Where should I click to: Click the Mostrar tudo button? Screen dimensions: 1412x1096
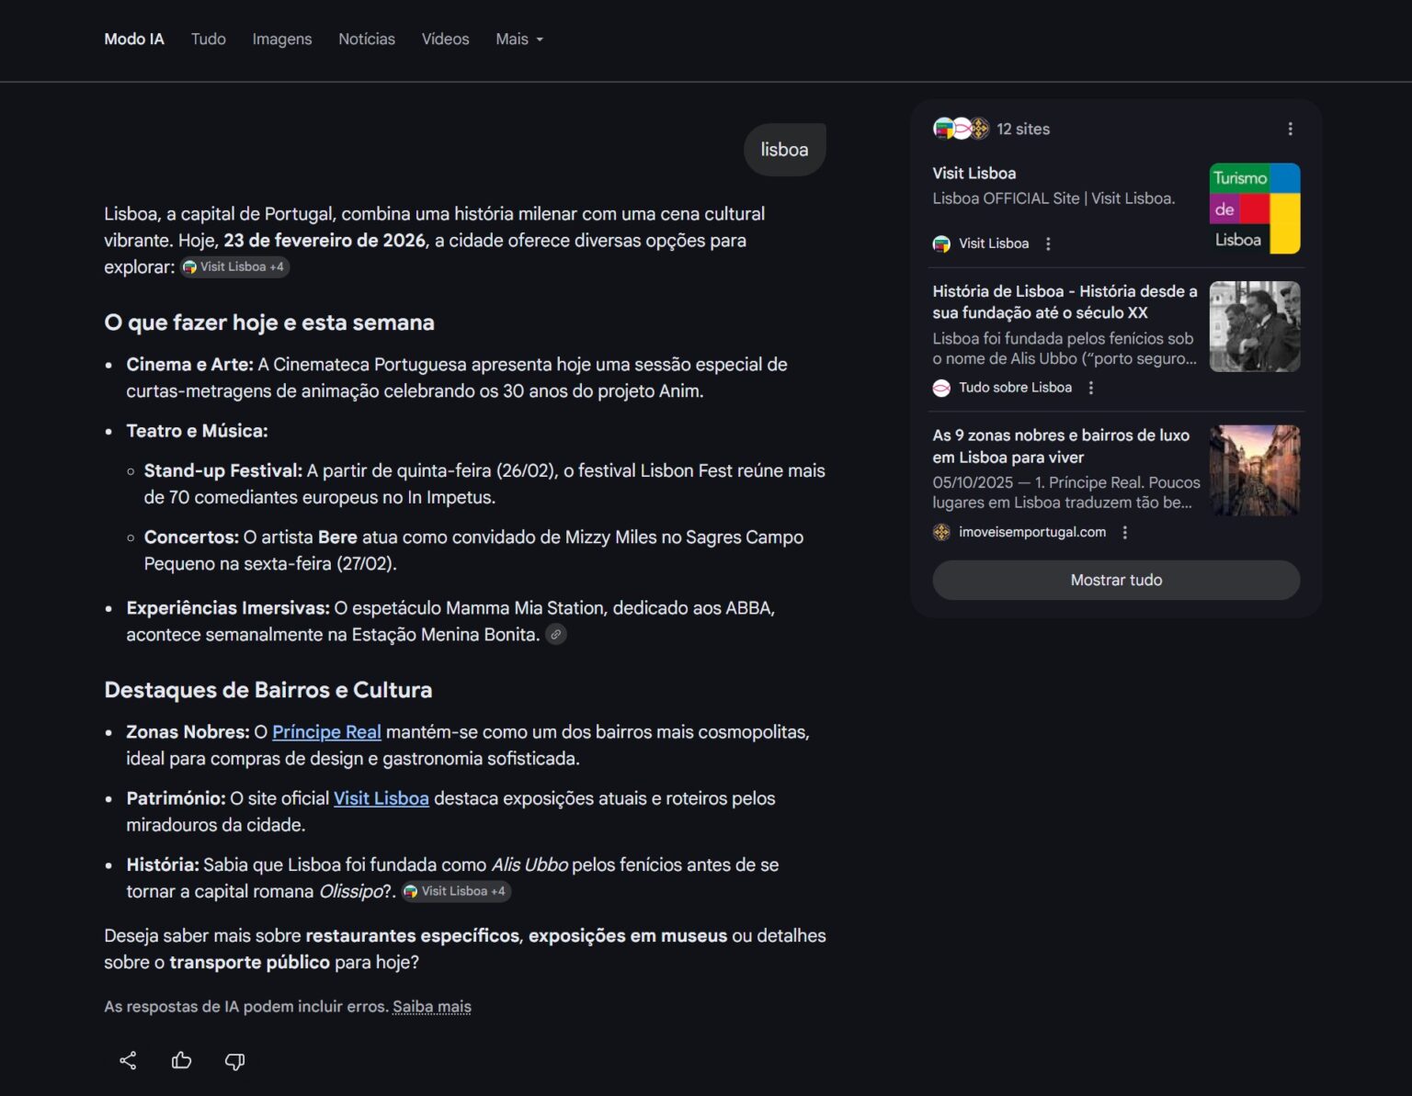click(x=1115, y=580)
